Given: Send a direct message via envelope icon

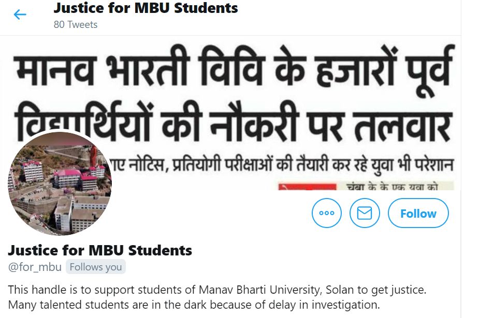Looking at the screenshot, I should pyautogui.click(x=365, y=213).
